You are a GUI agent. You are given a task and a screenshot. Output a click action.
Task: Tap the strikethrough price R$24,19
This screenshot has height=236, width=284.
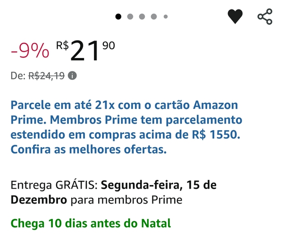[x=46, y=76]
